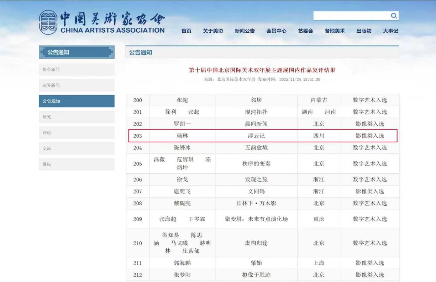Image resolution: width=436 pixels, height=282 pixels.
Task: Select 艺委会 in the navigation bar
Action: pyautogui.click(x=305, y=31)
